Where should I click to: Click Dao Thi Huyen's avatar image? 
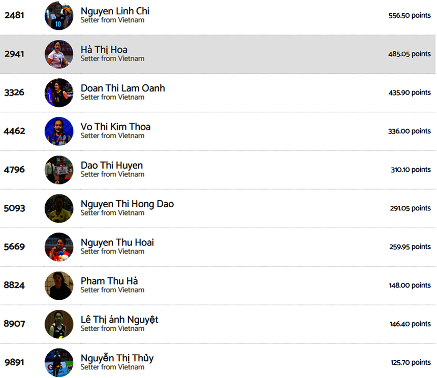[x=59, y=170]
